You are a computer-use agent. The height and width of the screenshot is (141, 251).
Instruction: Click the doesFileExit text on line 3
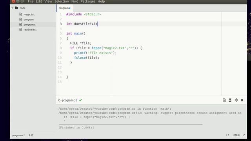(85, 24)
